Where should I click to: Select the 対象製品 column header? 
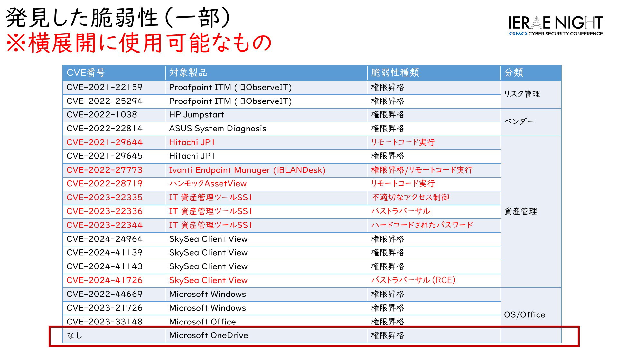point(266,73)
